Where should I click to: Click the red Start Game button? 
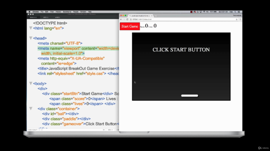pos(130,26)
